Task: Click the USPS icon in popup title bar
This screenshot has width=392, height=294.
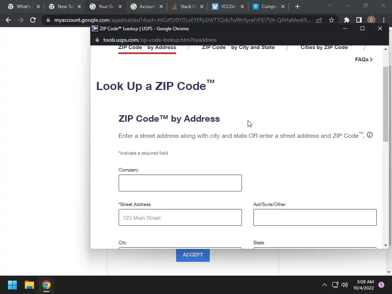Action: click(95, 28)
